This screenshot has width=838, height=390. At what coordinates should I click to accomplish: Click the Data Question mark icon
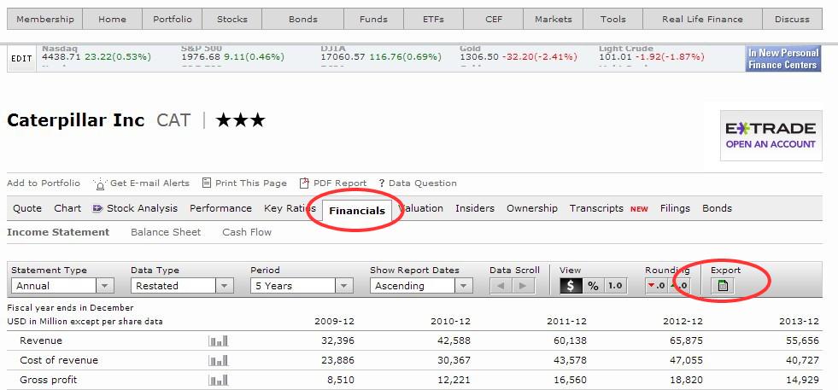coord(382,183)
